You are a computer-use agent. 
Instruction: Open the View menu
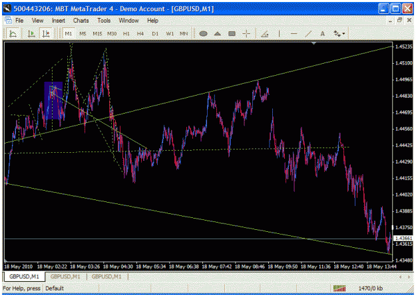pos(37,21)
